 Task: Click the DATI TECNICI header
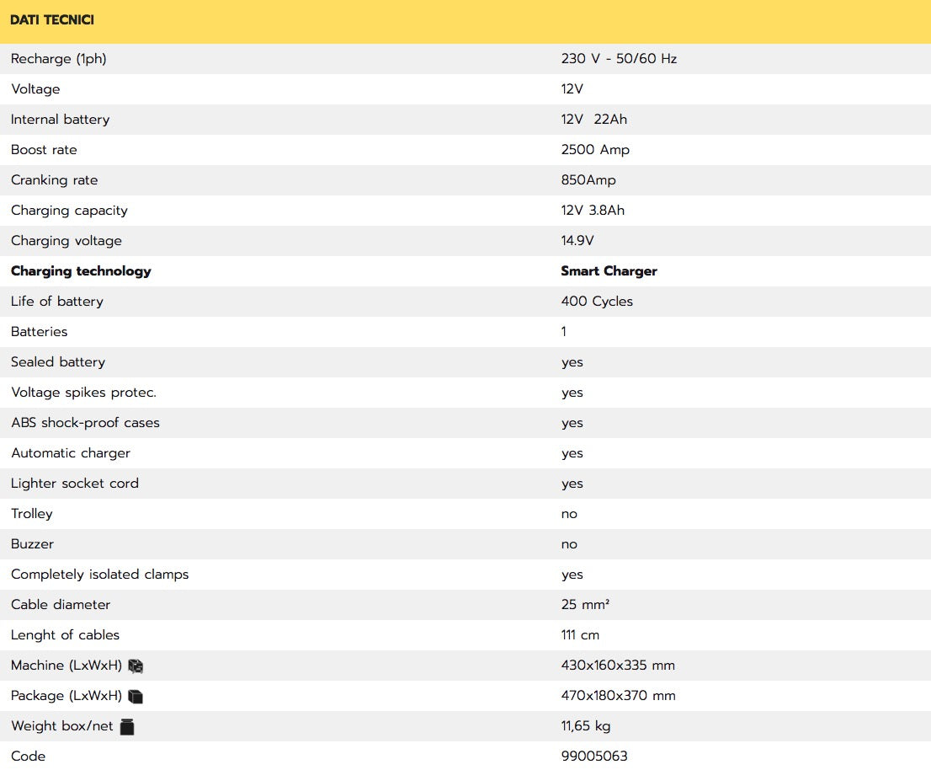click(52, 20)
